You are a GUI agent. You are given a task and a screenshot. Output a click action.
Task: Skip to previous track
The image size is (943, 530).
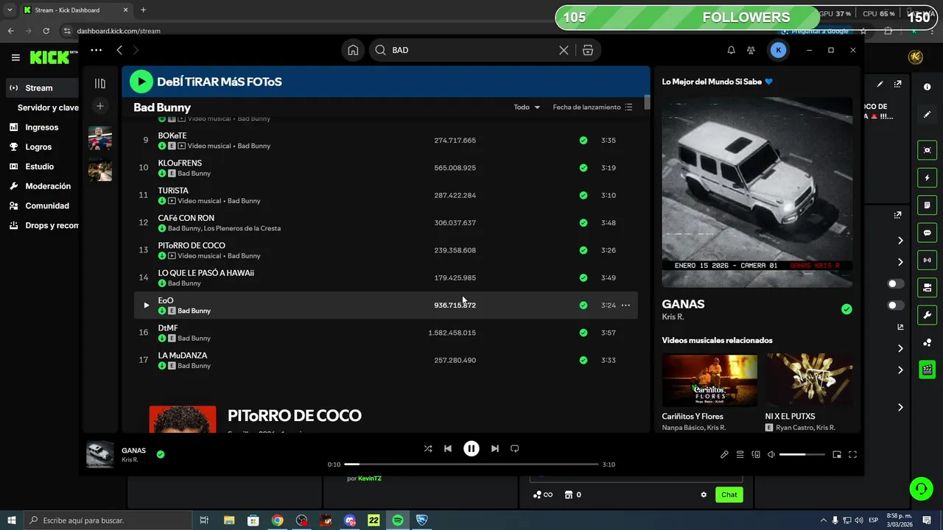[448, 448]
